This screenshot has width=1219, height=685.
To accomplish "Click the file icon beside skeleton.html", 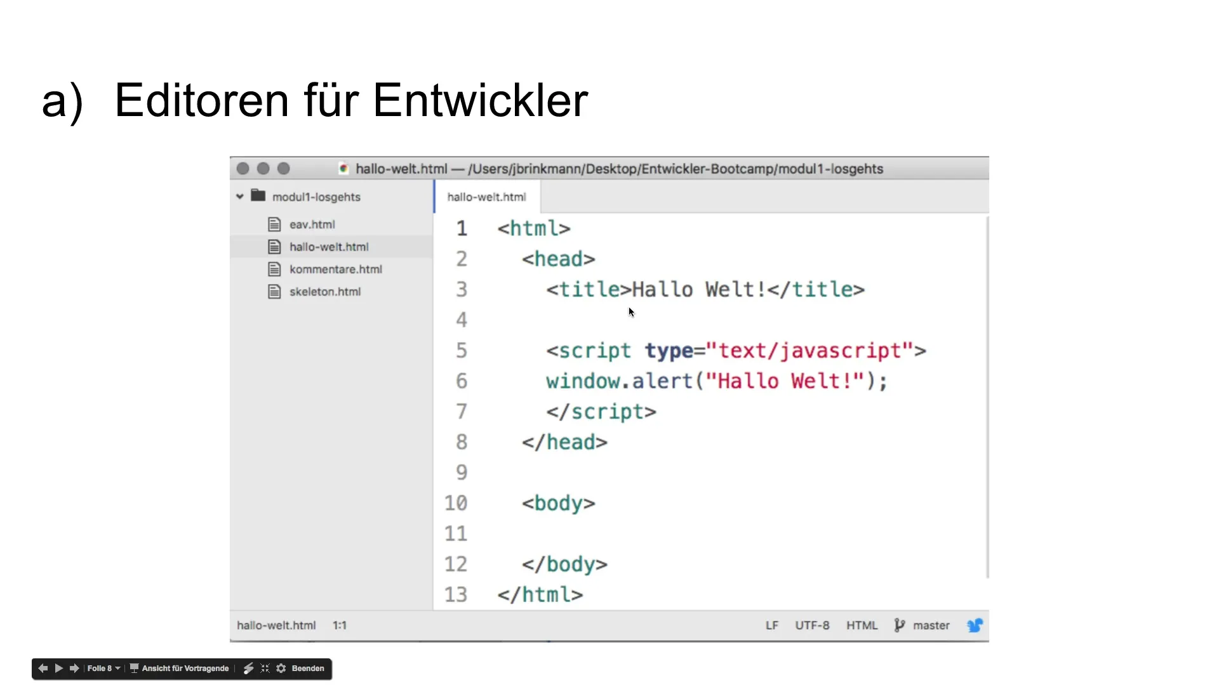I will point(274,291).
